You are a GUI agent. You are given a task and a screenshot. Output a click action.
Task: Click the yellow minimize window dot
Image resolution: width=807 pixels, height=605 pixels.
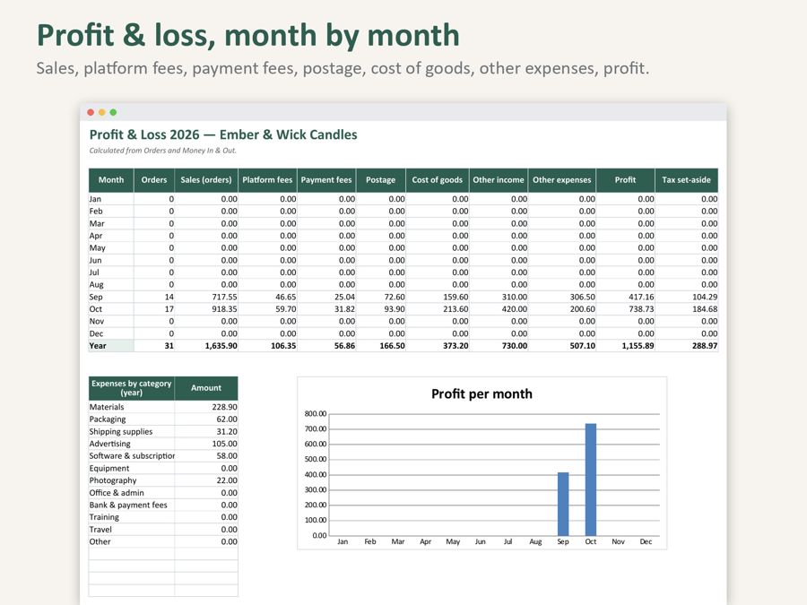pos(102,112)
